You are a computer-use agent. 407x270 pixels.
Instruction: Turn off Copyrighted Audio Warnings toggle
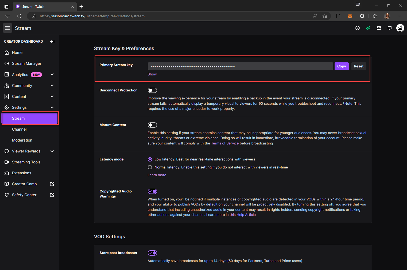tap(152, 191)
